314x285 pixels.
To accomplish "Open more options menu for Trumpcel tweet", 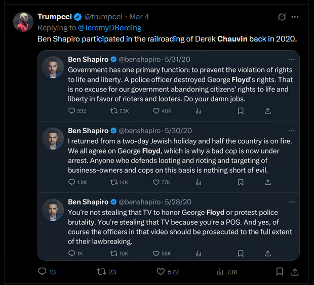I will (x=295, y=17).
